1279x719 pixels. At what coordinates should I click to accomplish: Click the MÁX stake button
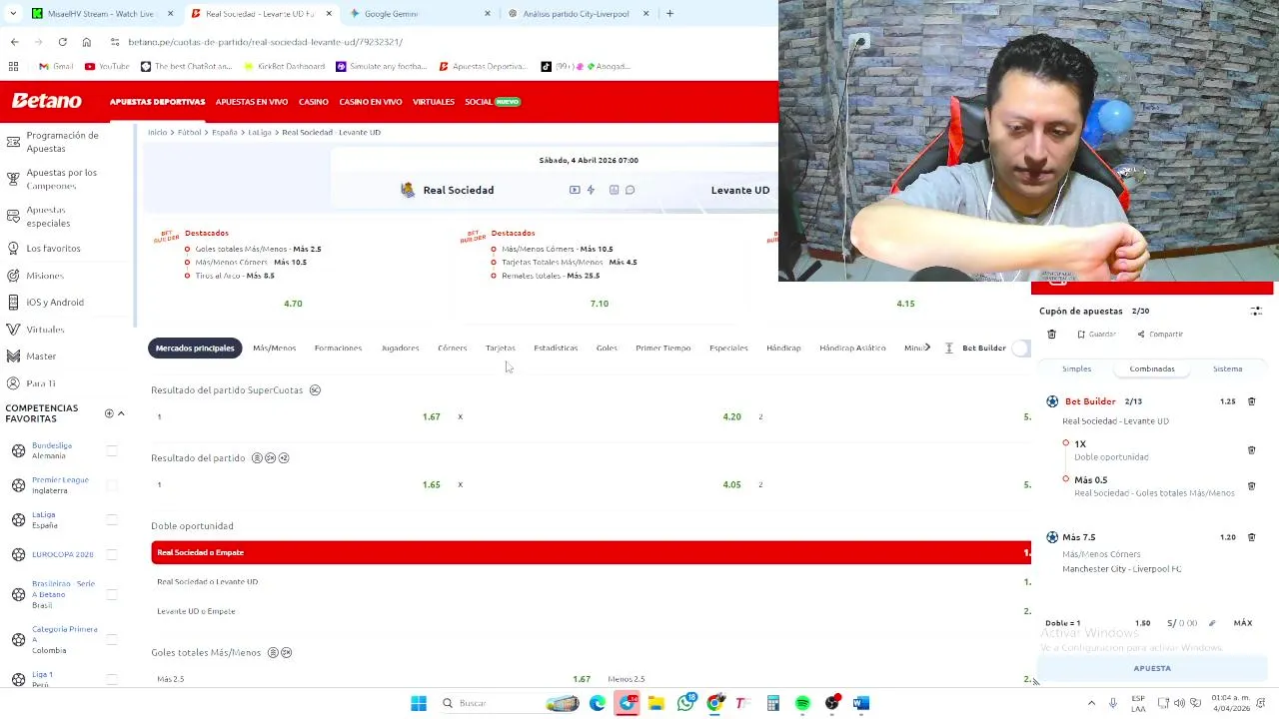pos(1243,623)
